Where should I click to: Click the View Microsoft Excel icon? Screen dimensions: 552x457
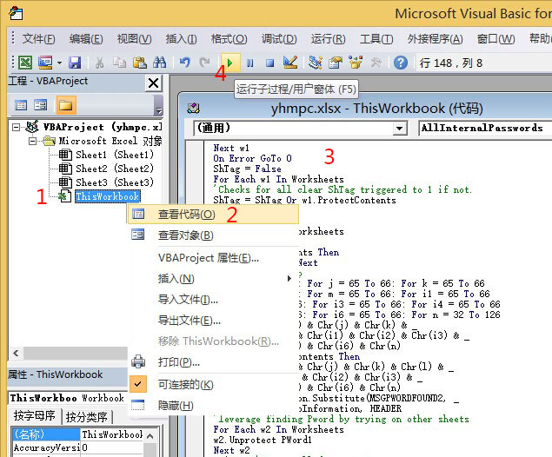coord(25,63)
